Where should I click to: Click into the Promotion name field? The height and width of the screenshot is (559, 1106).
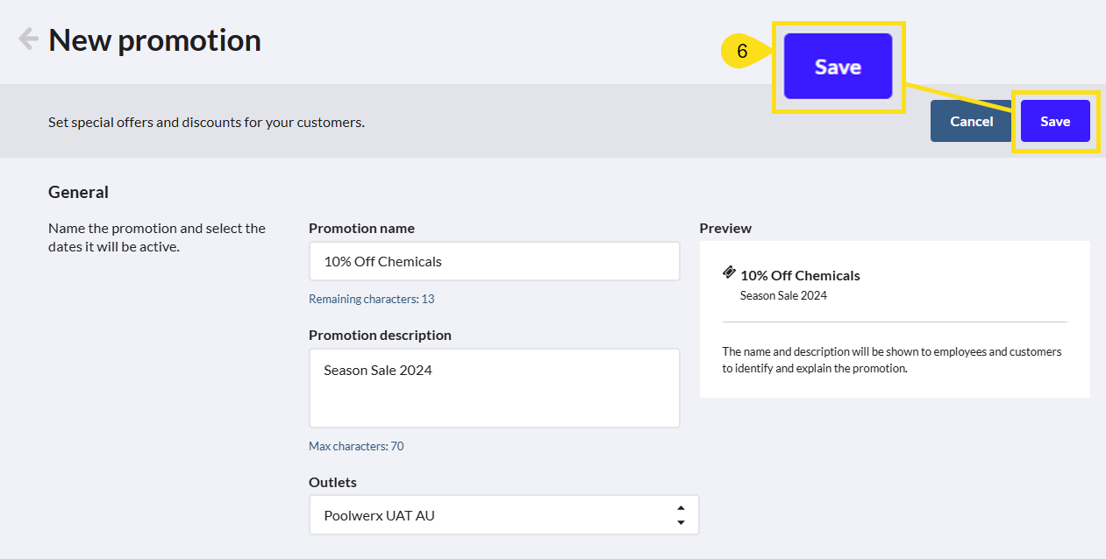(x=494, y=261)
